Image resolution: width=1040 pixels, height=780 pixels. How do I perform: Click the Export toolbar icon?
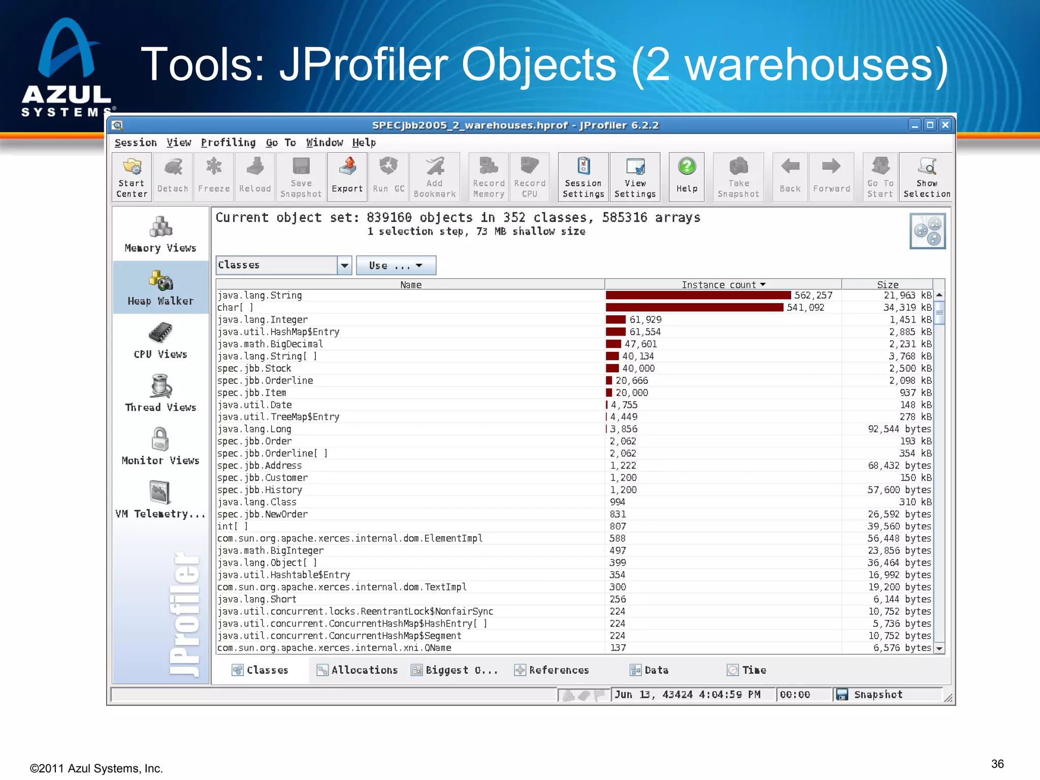(x=347, y=177)
